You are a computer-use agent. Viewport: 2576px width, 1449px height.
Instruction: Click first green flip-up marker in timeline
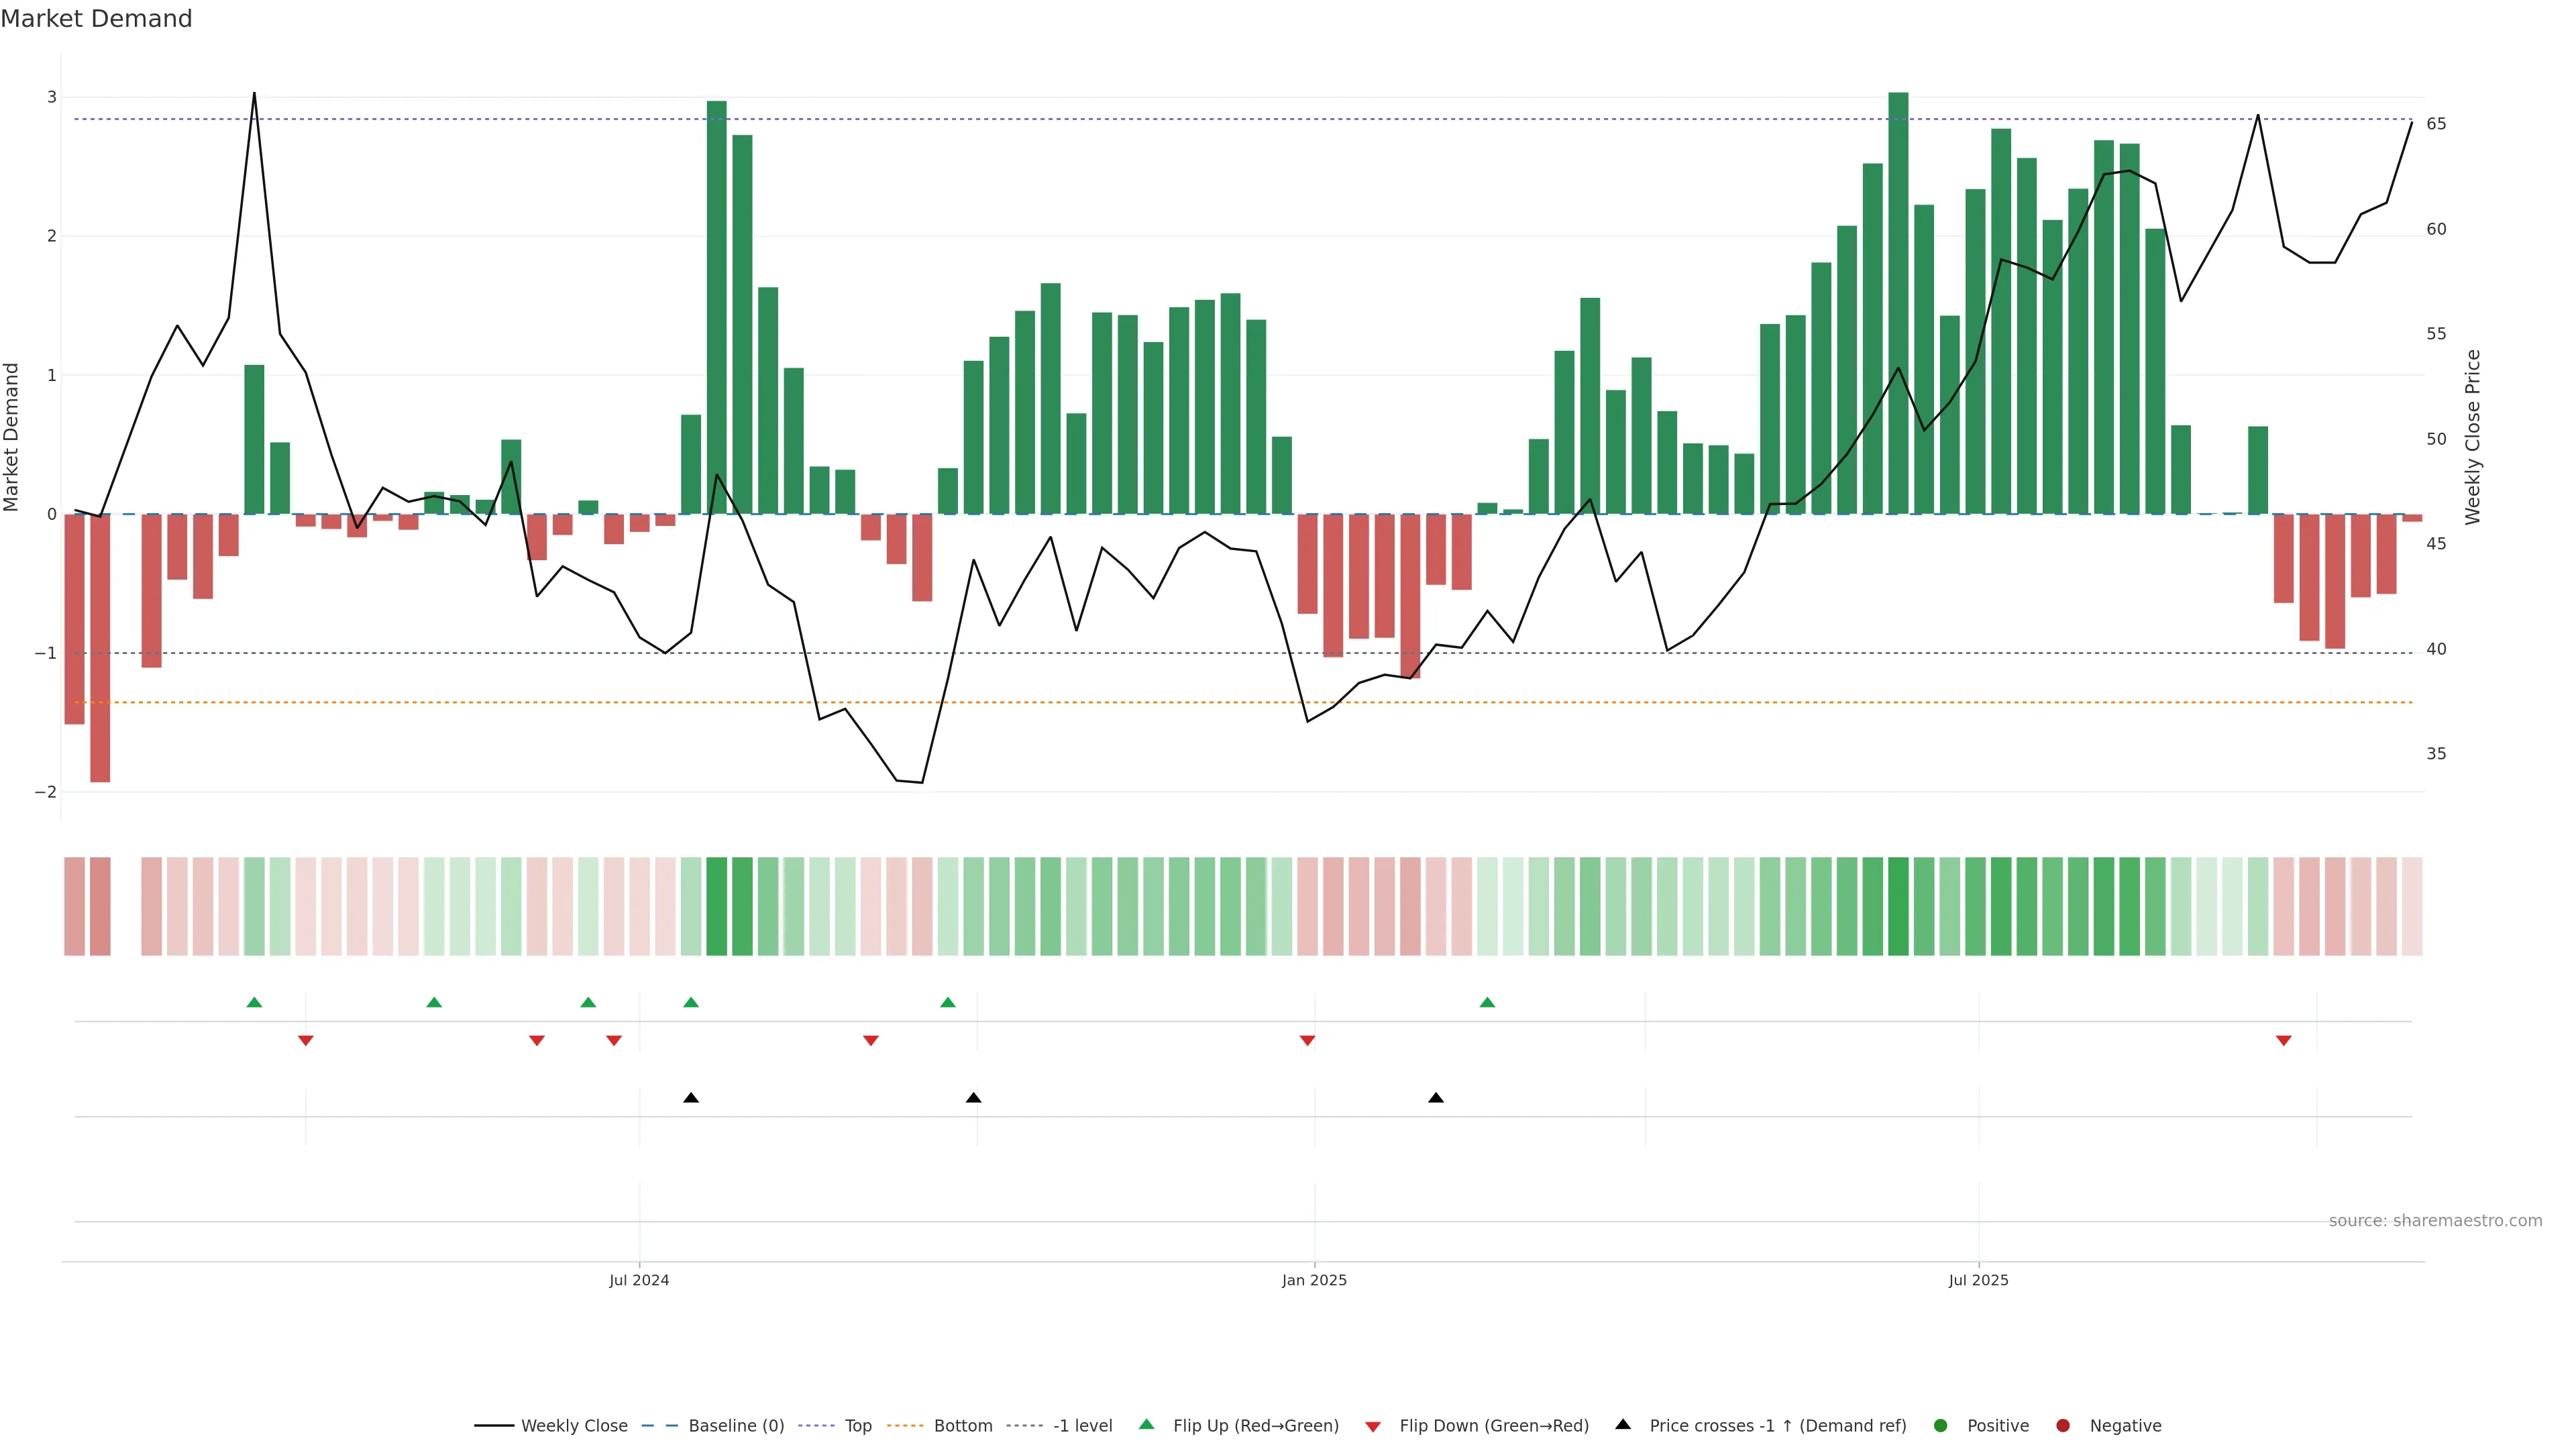click(254, 1003)
